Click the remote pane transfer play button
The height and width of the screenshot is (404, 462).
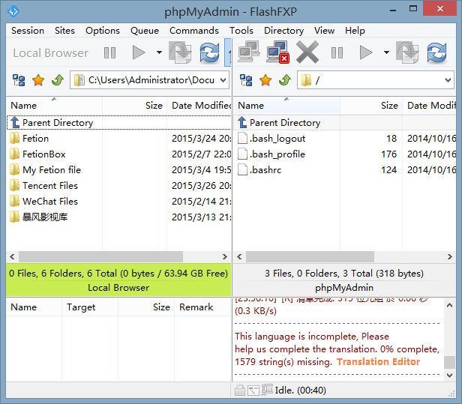(366, 52)
